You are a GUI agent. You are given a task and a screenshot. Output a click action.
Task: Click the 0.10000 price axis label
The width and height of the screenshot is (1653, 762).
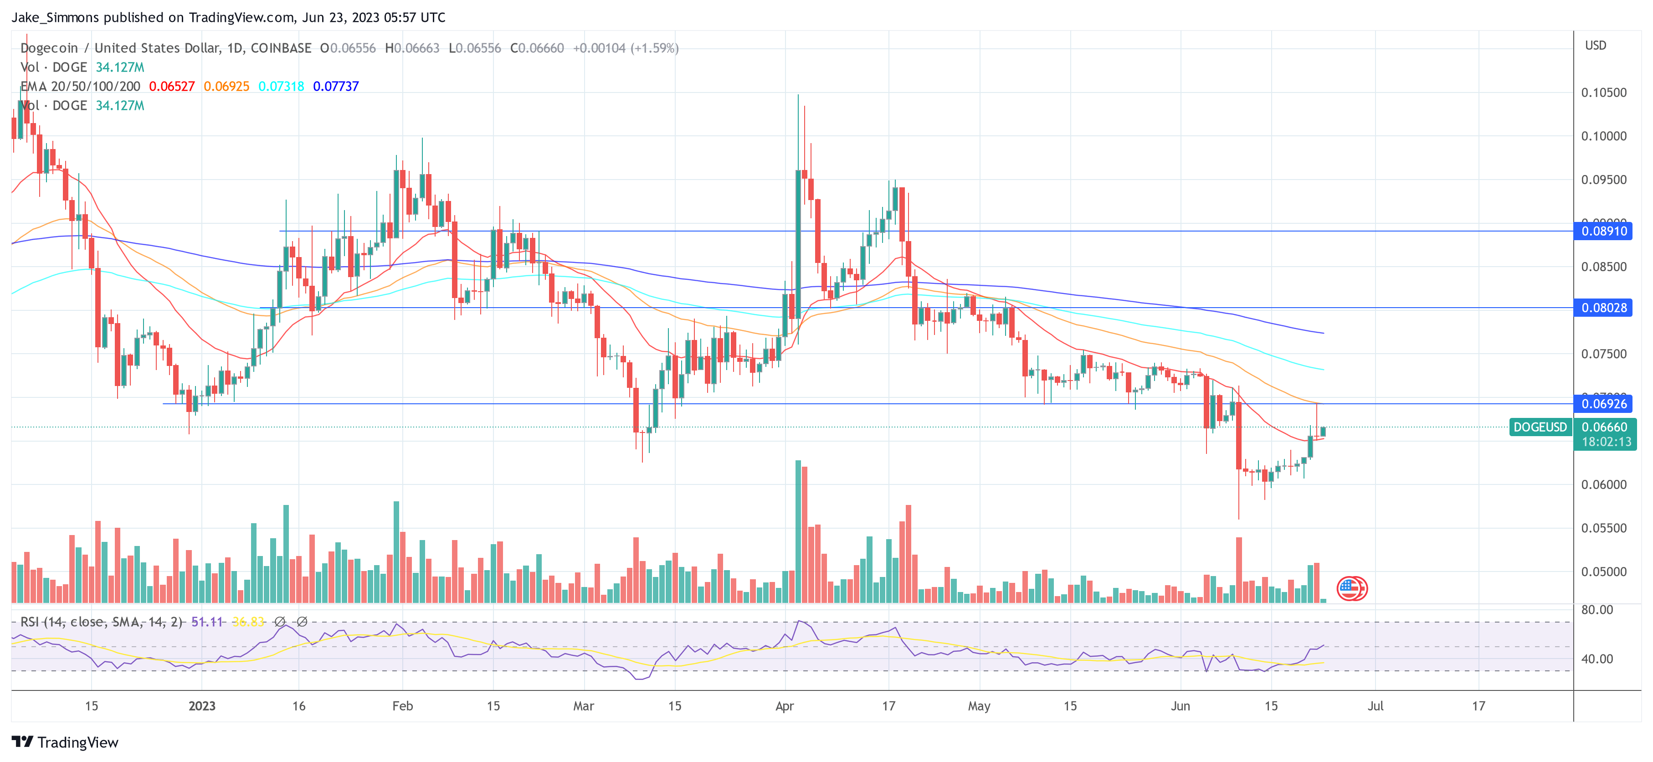click(x=1604, y=136)
